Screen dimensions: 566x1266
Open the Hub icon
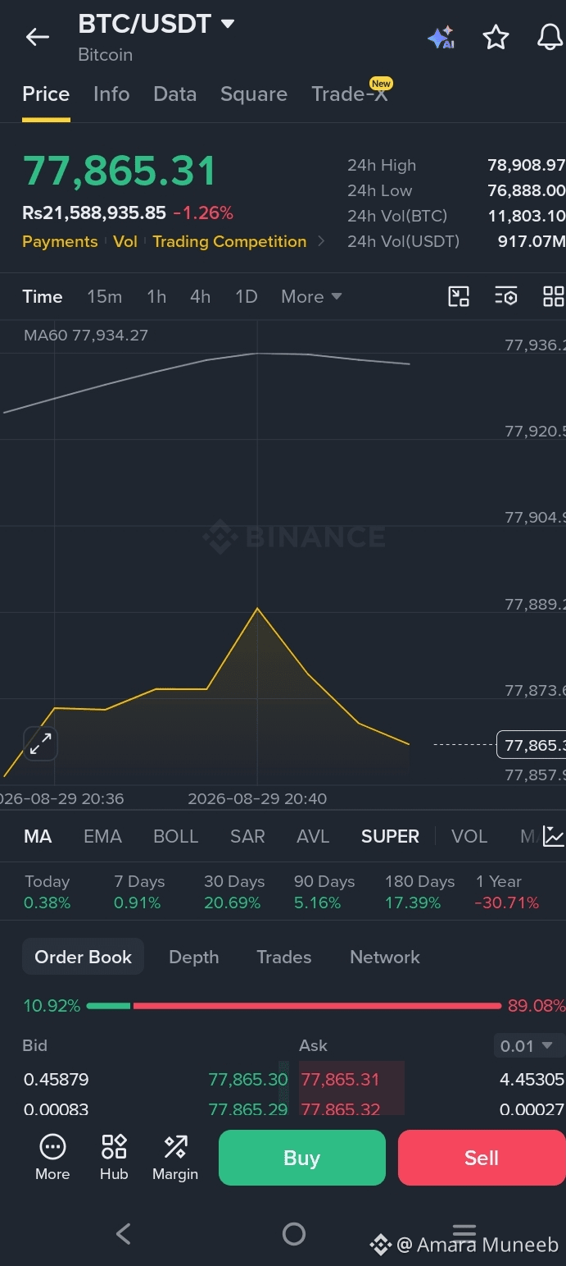click(114, 1157)
